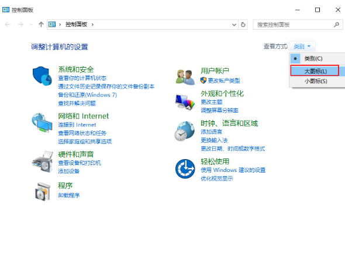Open the 调整屏幕分辨率 link

pyautogui.click(x=219, y=110)
